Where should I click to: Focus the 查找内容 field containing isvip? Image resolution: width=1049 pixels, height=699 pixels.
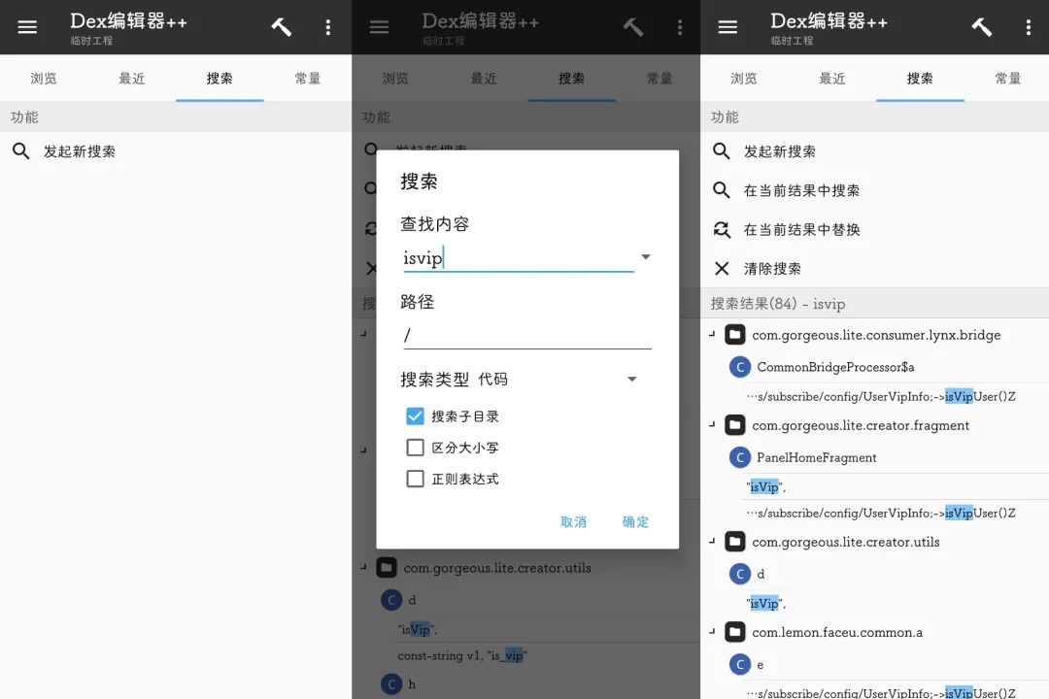click(x=517, y=258)
